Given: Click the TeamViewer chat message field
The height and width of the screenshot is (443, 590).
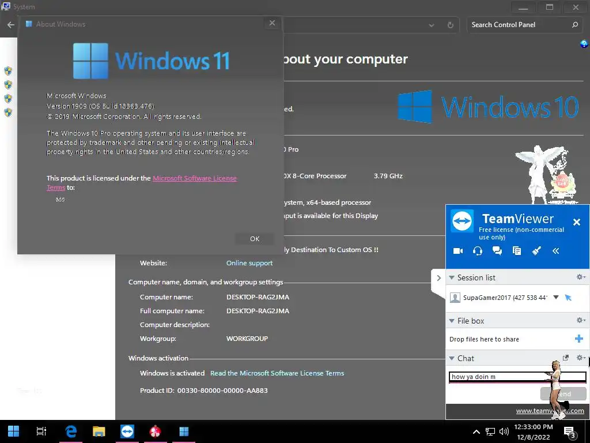Looking at the screenshot, I should pyautogui.click(x=517, y=377).
